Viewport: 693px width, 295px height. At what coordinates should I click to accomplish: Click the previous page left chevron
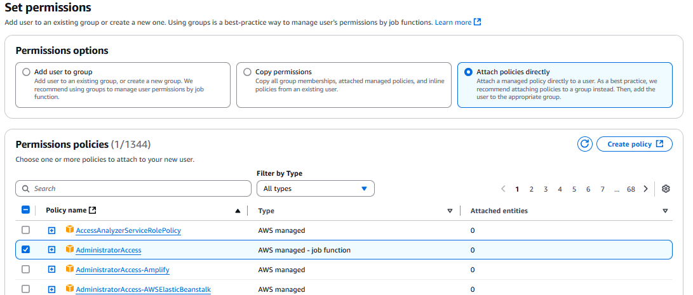point(503,189)
